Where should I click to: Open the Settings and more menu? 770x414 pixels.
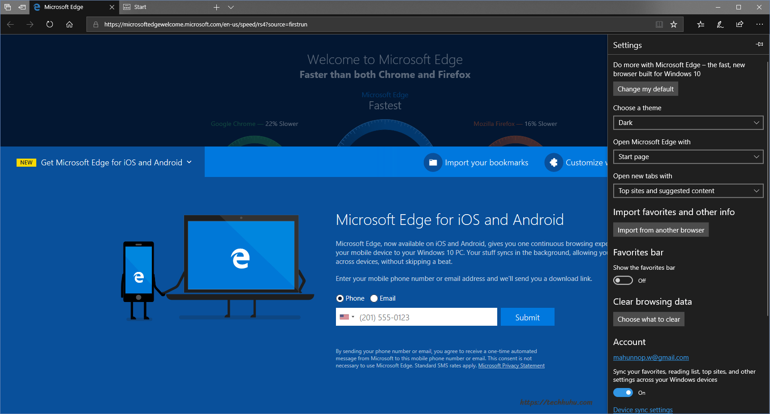coord(759,25)
